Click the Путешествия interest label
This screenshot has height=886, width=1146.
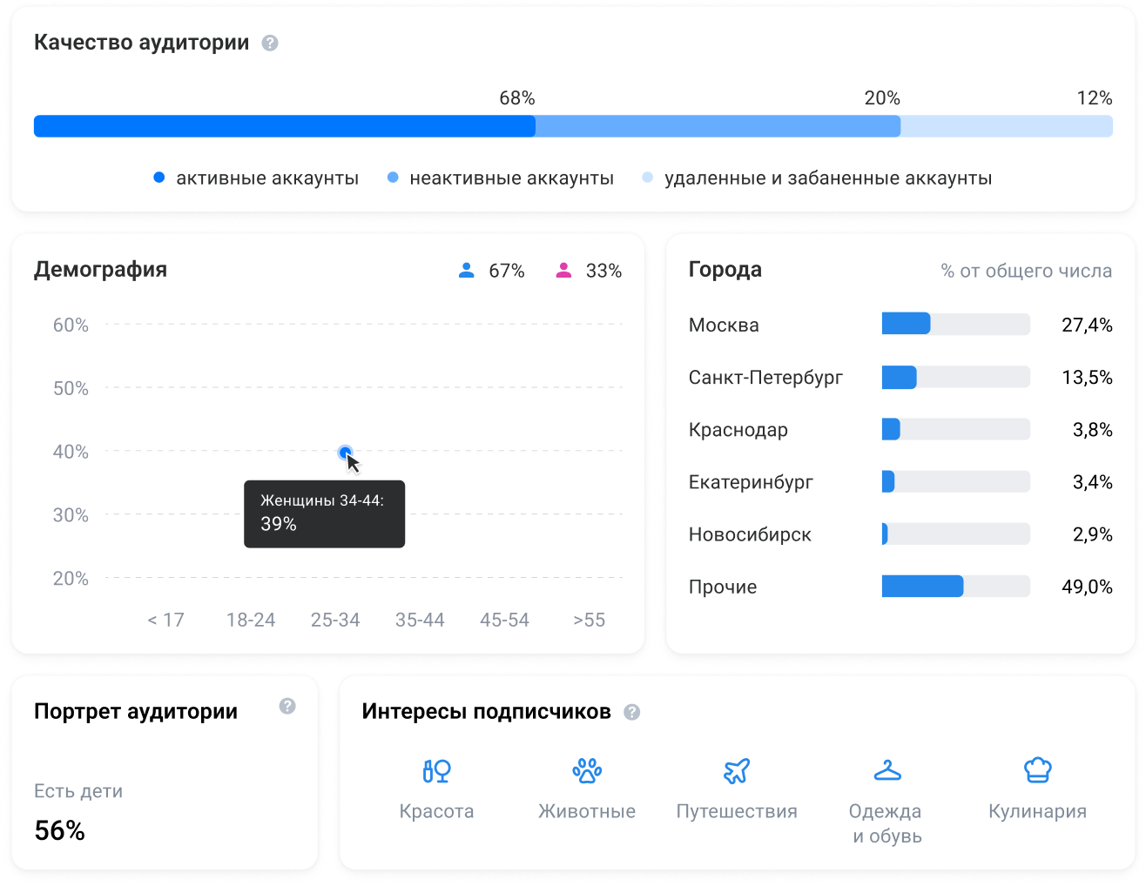coord(737,811)
